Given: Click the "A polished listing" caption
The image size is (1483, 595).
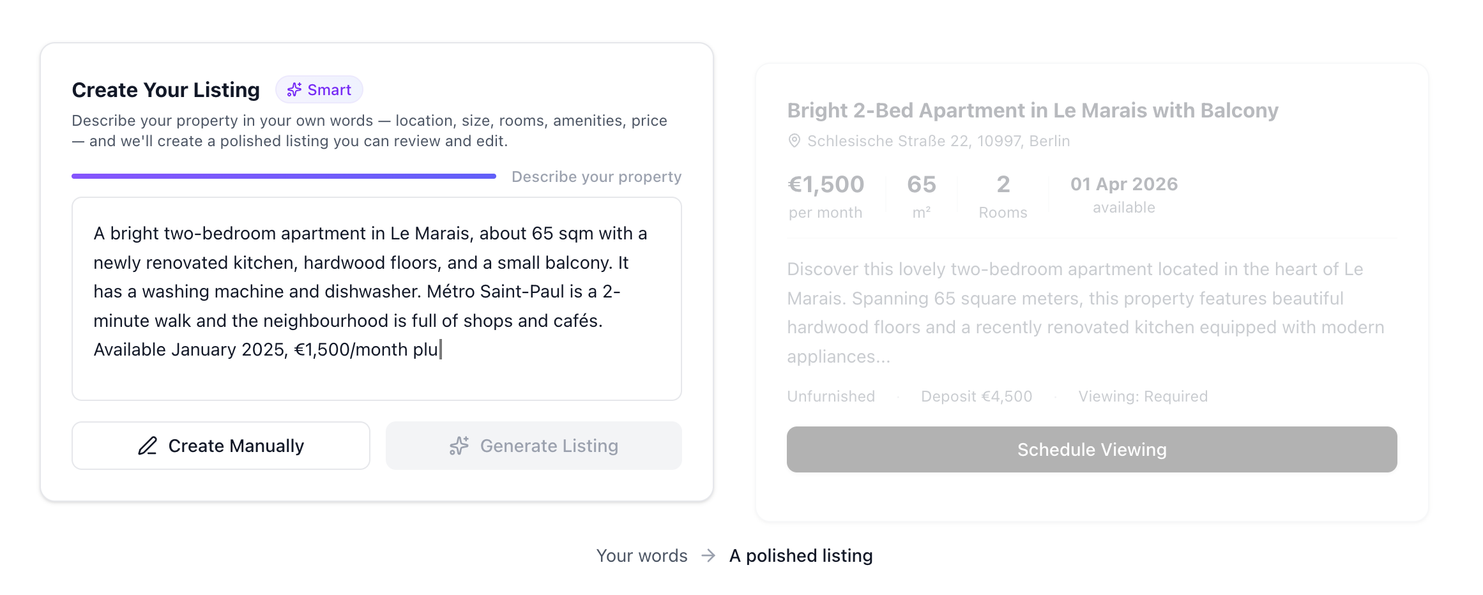Looking at the screenshot, I should (800, 555).
